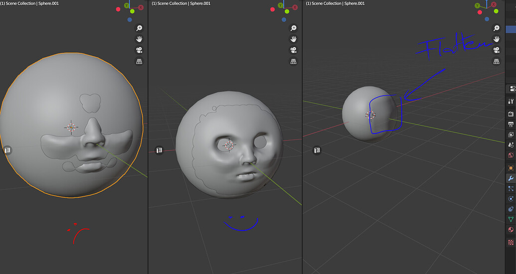Switch perspective/orthographic grid icon in right viewport
516x274 pixels.
[x=496, y=61]
